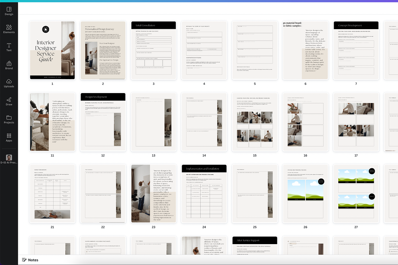
Task: Select page 24 Implementation and Installation thumbnail
Action: pyautogui.click(x=204, y=193)
